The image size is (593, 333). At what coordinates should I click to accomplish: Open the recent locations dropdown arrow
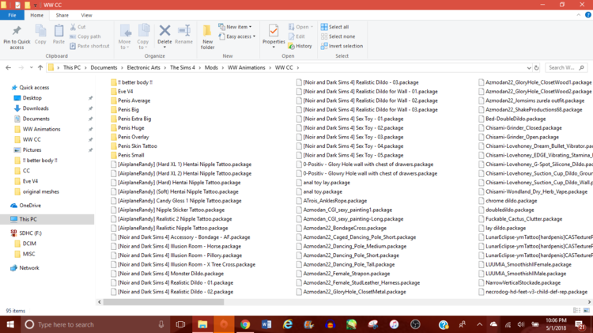[31, 68]
